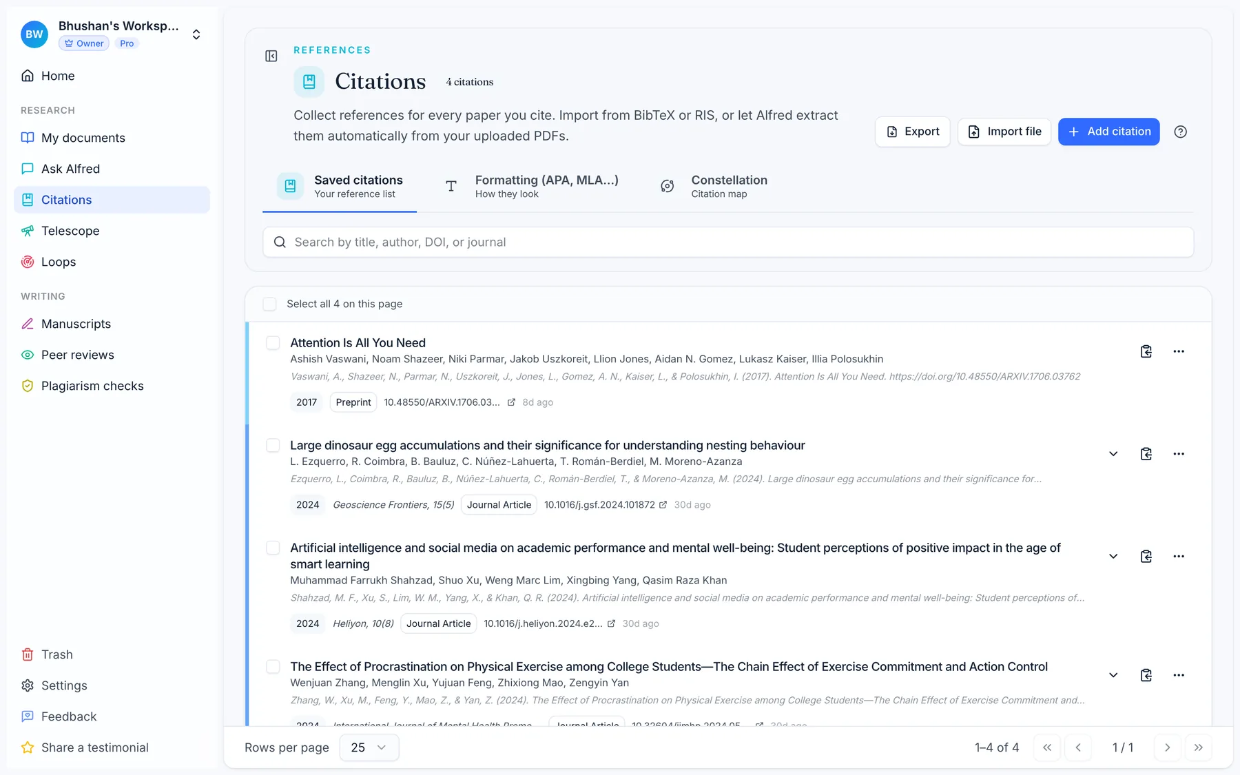
Task: Check Select all 4 on this page
Action: [269, 304]
